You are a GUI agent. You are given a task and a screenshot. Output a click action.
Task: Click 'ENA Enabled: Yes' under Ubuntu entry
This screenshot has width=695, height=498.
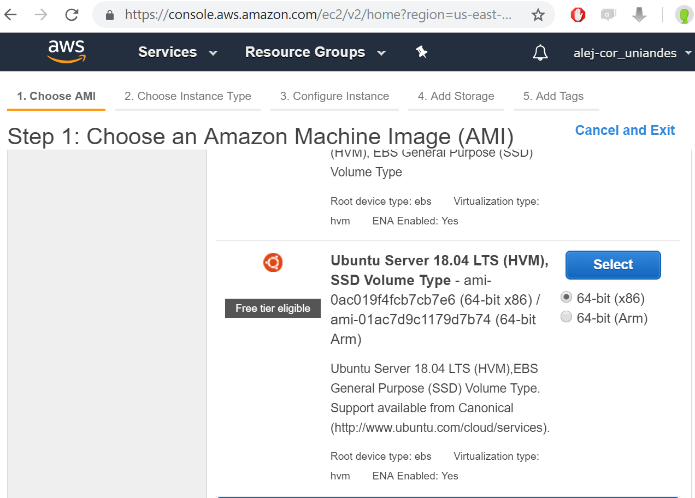pyautogui.click(x=415, y=476)
